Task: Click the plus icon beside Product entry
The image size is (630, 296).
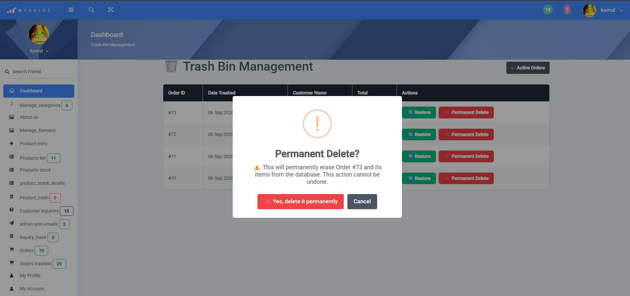Action: 12,144
